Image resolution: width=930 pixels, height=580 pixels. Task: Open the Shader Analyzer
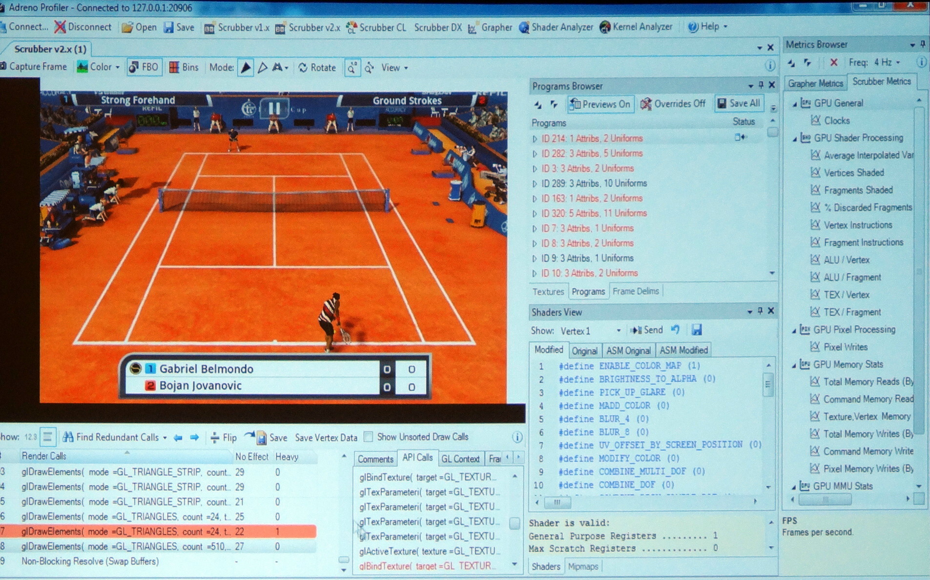(556, 27)
